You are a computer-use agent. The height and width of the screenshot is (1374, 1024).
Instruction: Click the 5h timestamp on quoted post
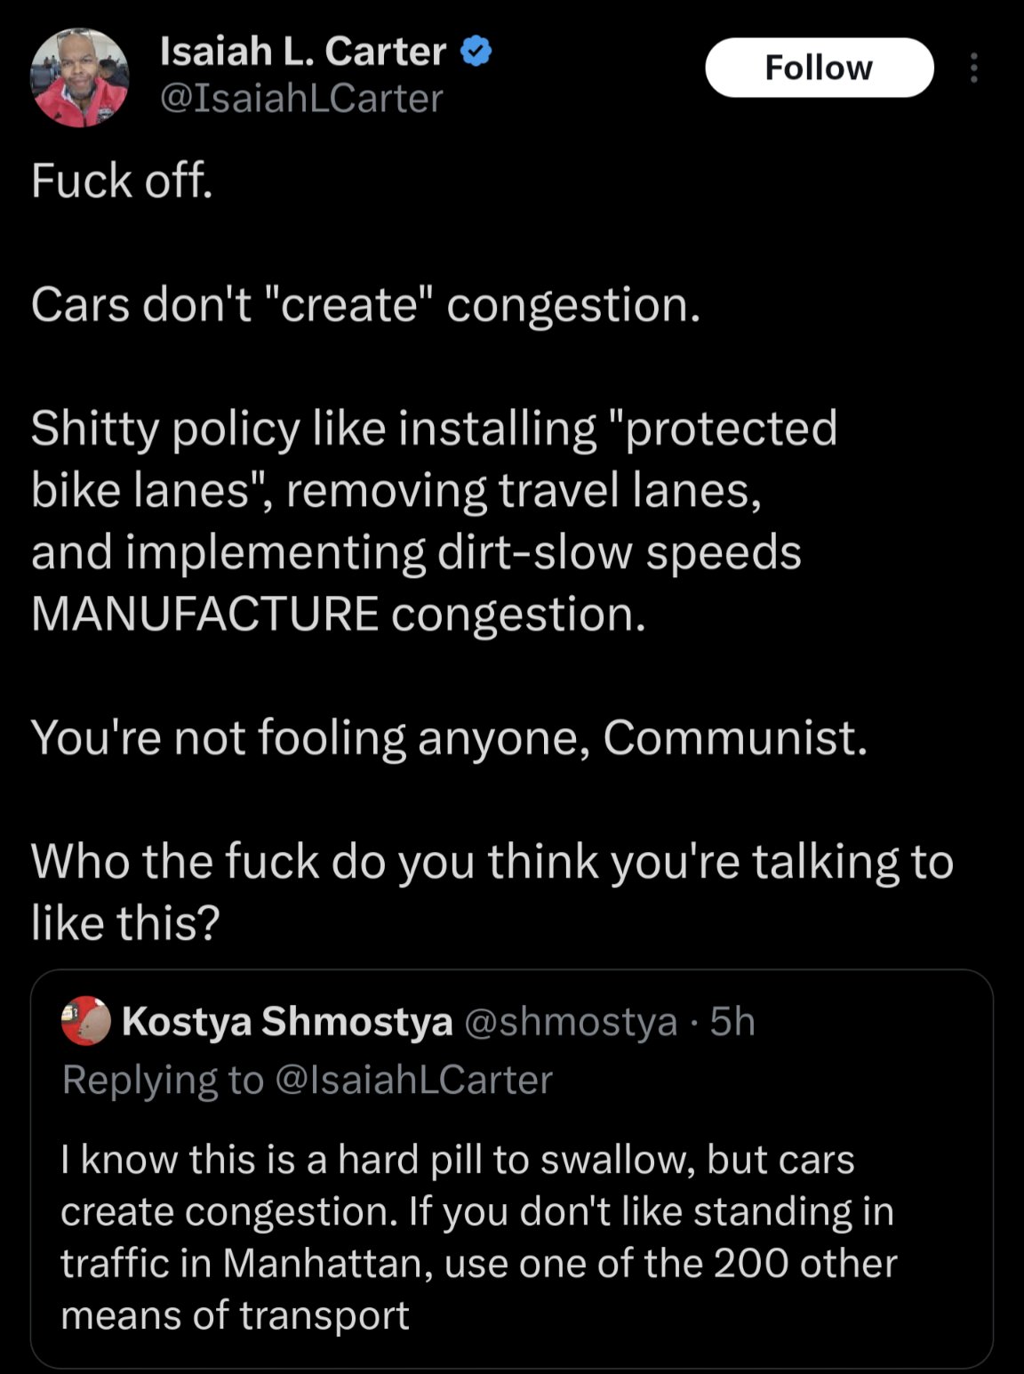[733, 1021]
